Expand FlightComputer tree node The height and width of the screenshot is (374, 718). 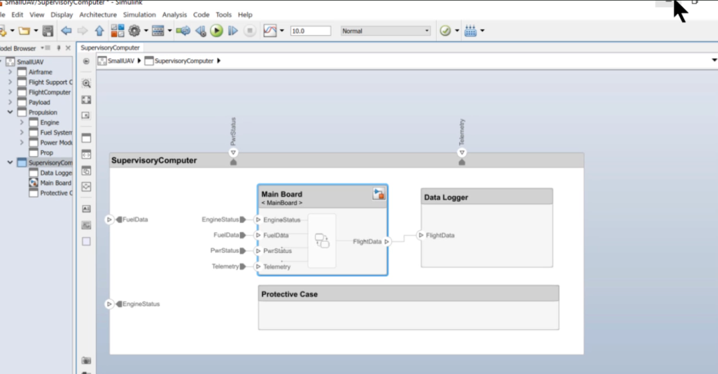[10, 92]
